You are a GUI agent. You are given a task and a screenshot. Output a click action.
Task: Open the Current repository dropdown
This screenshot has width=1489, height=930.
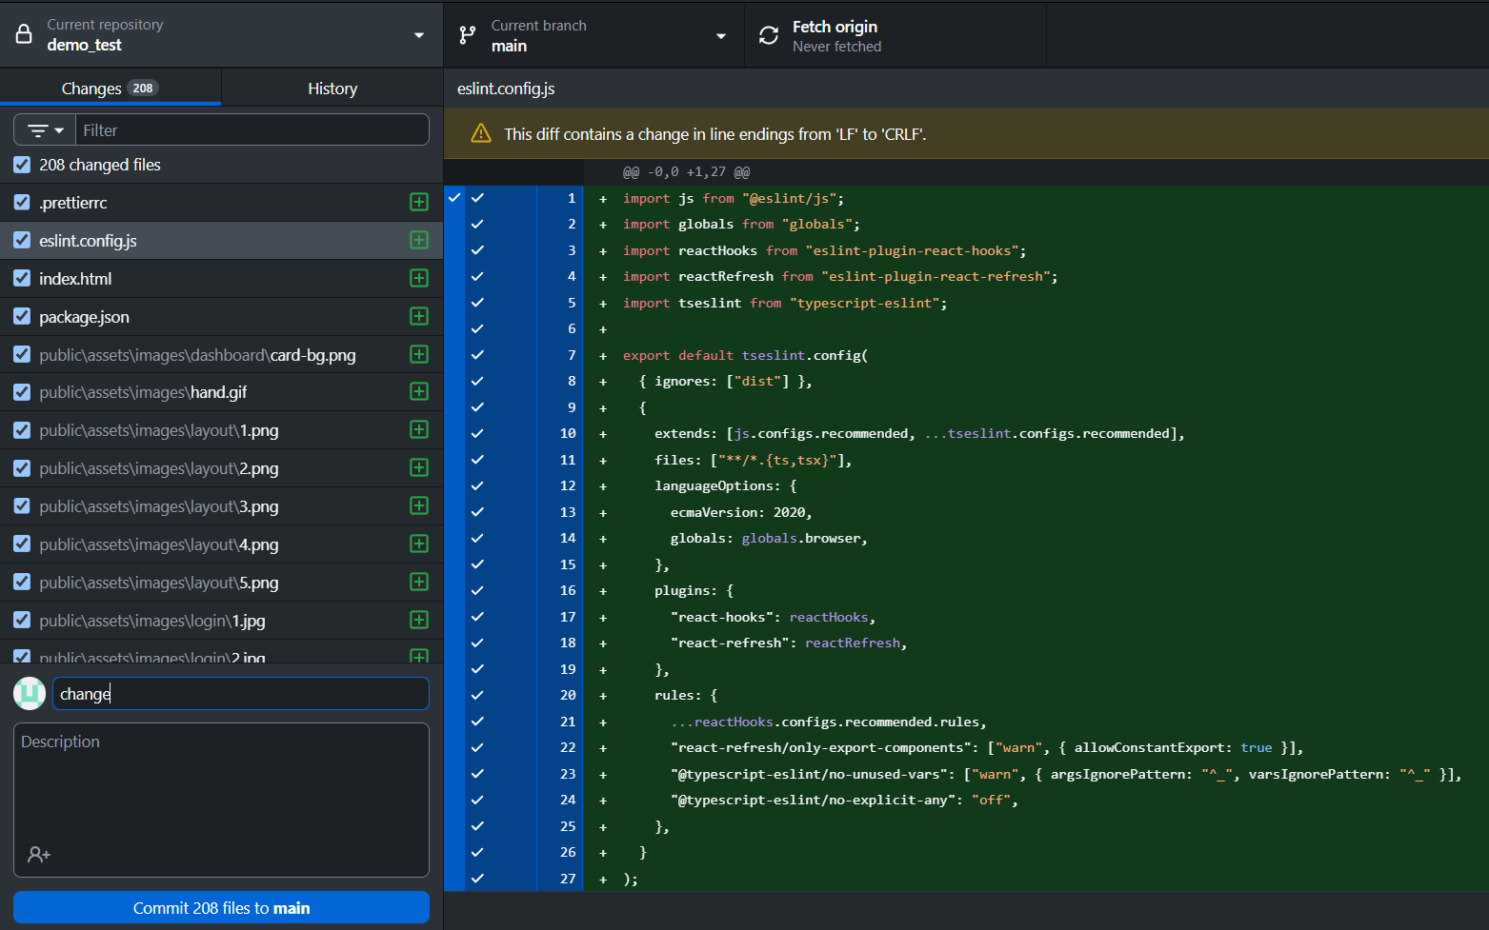pyautogui.click(x=221, y=35)
